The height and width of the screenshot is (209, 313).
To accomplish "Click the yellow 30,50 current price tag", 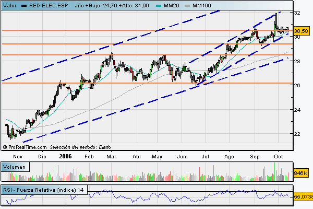I will point(301,31).
